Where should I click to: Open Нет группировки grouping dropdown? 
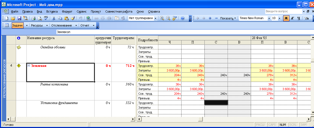(155, 18)
